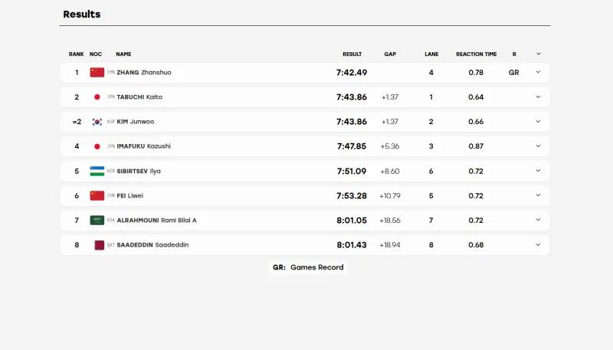Click the GR record badge for Zhang
The image size is (613, 350).
pos(513,72)
